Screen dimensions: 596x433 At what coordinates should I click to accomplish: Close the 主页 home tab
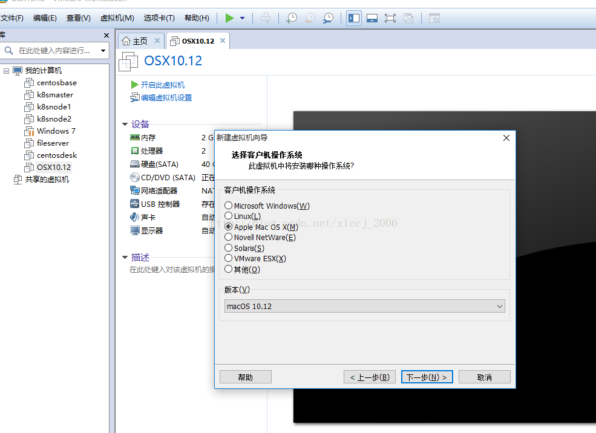157,41
